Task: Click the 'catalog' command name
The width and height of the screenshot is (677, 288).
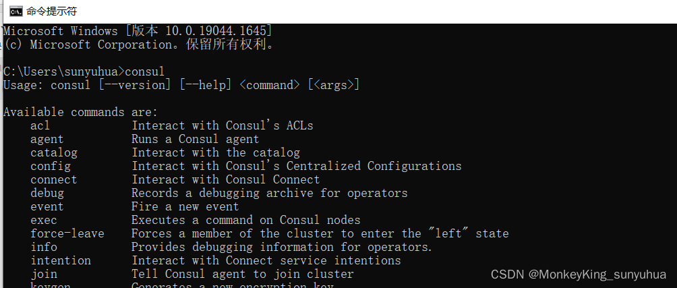Action: [54, 152]
